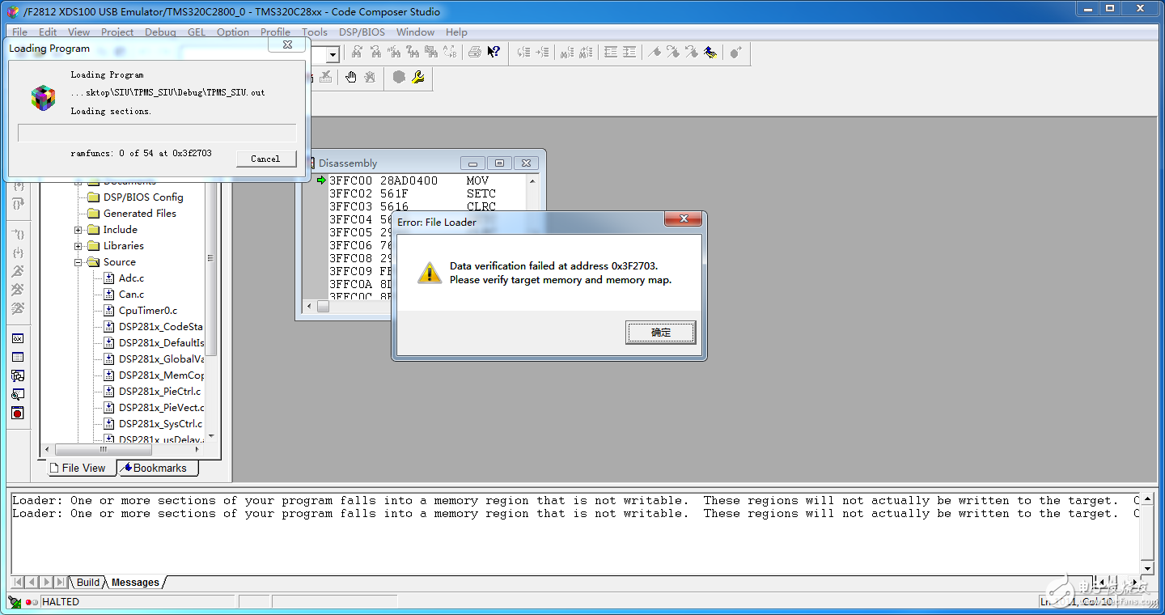This screenshot has width=1165, height=615.
Task: Switch to the Bookmarks tab
Action: pos(157,468)
